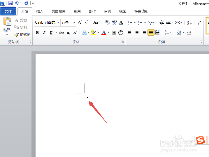Click the line spacing icon
The height and width of the screenshot is (157, 209).
(167, 32)
